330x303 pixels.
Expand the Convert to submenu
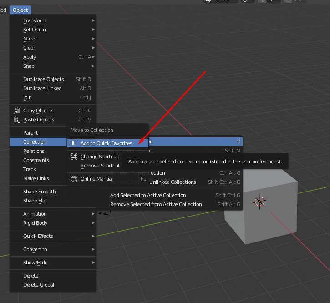(53, 249)
